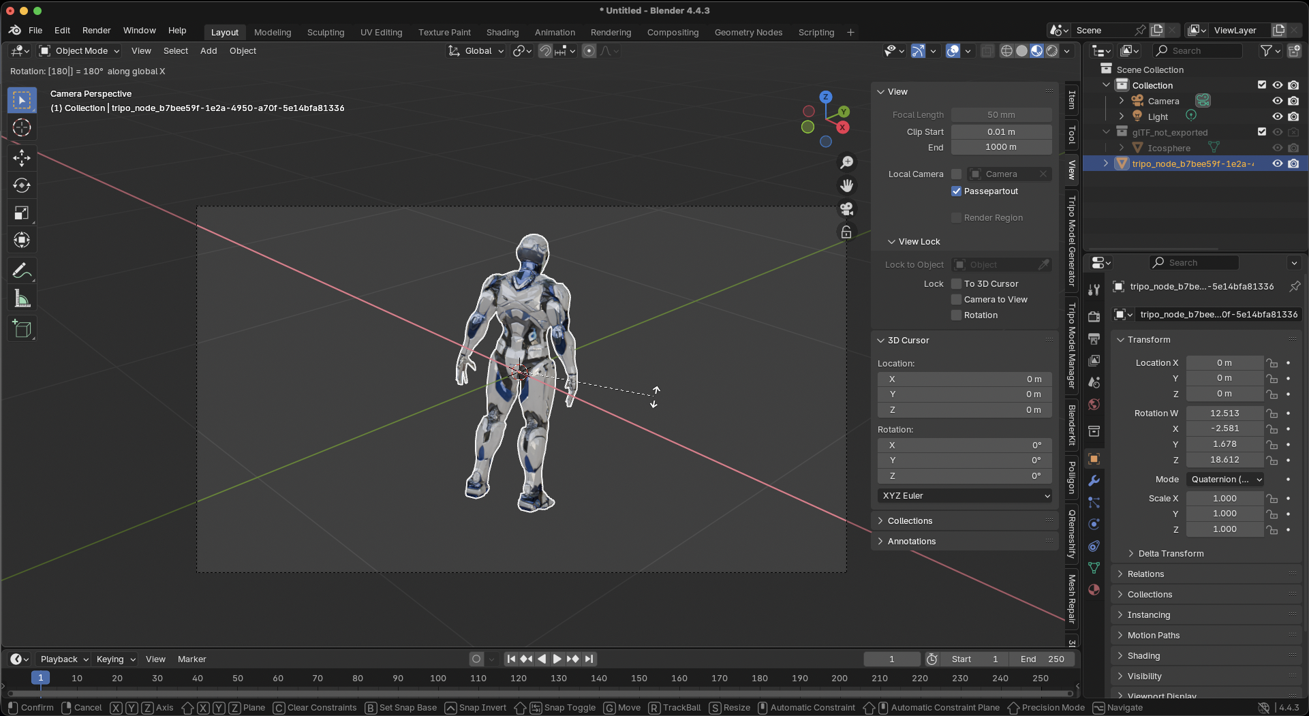1309x716 pixels.
Task: Click the End frame 250 field
Action: click(1043, 659)
